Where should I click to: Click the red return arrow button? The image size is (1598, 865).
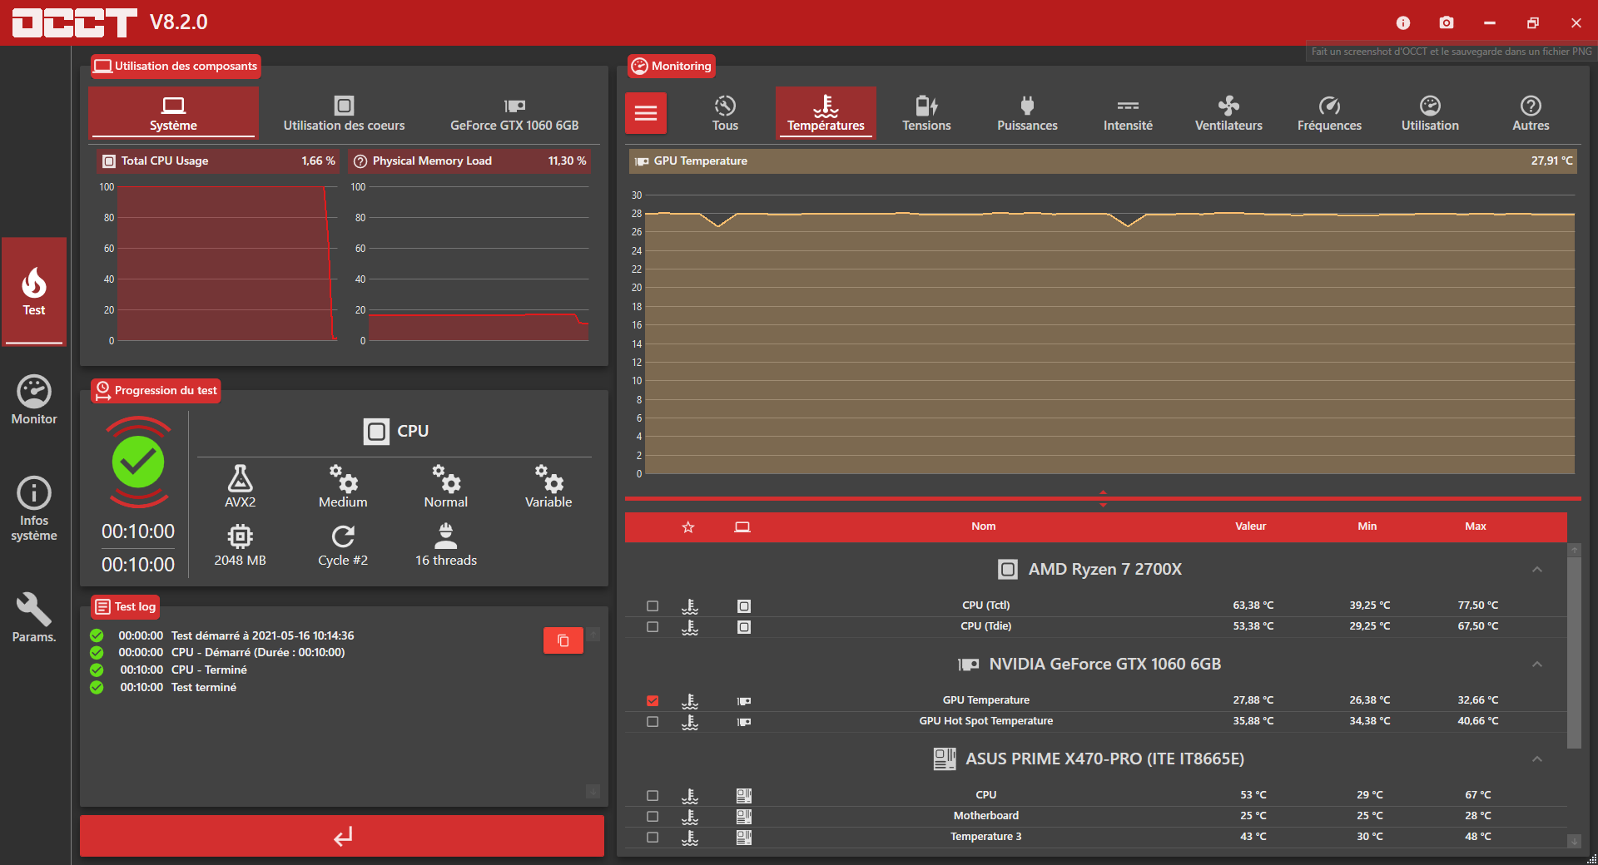342,836
